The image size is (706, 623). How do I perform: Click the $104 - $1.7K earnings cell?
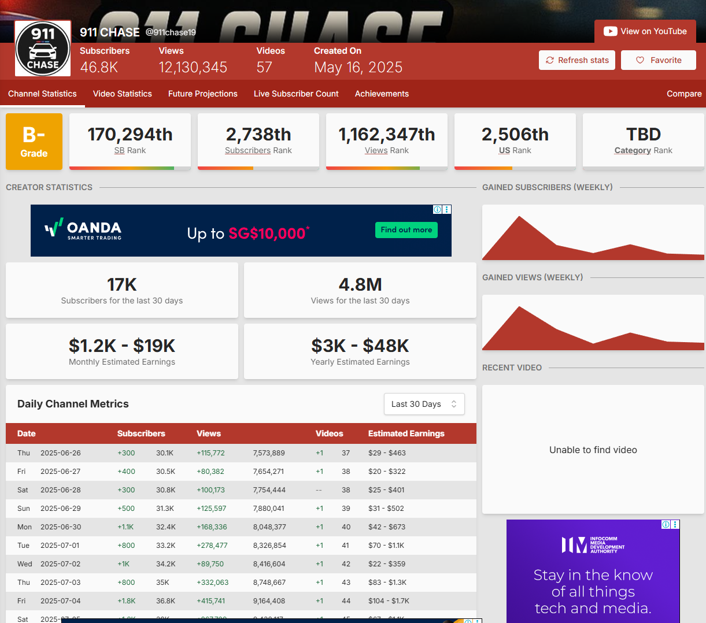389,601
